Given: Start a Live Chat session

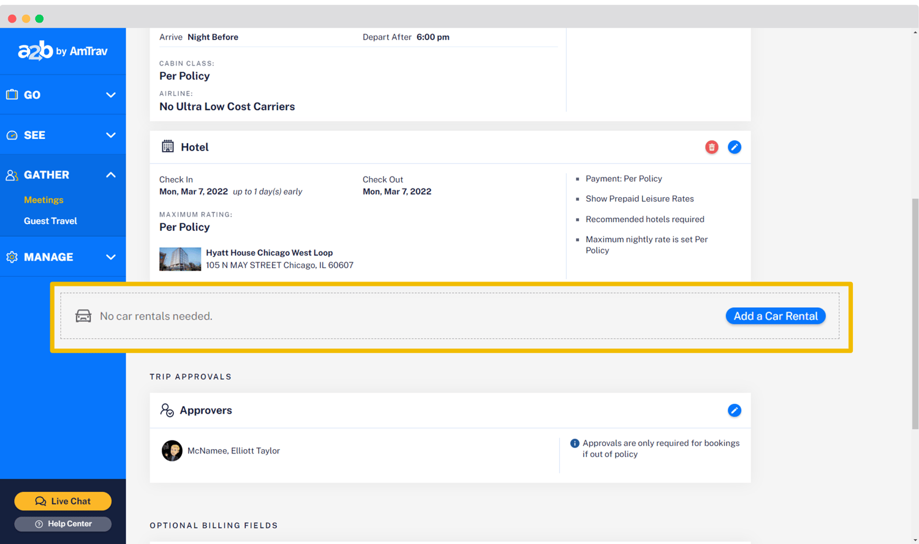Looking at the screenshot, I should (x=62, y=501).
